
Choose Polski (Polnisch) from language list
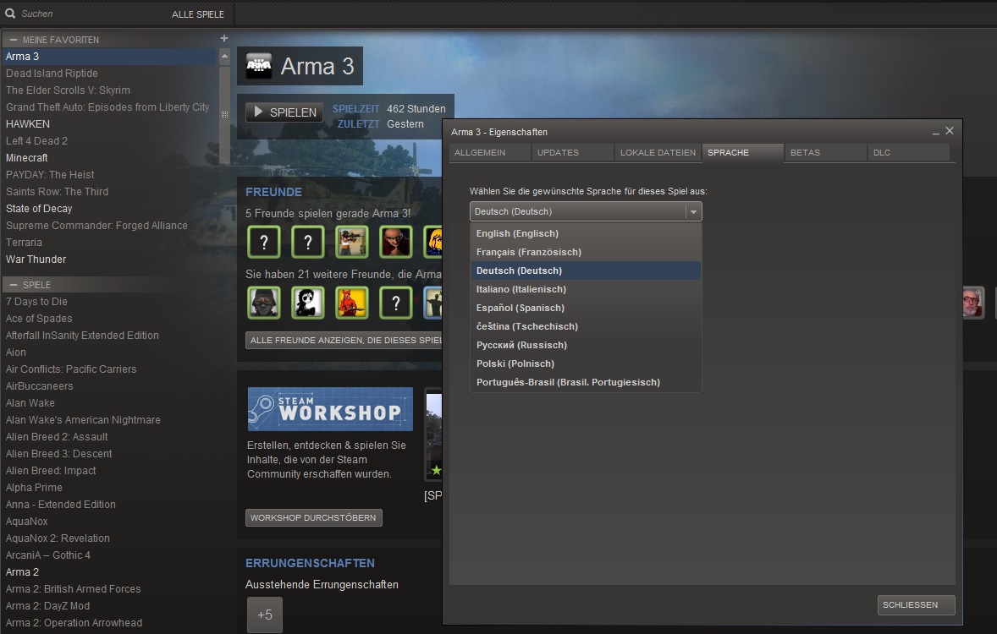[x=586, y=363]
